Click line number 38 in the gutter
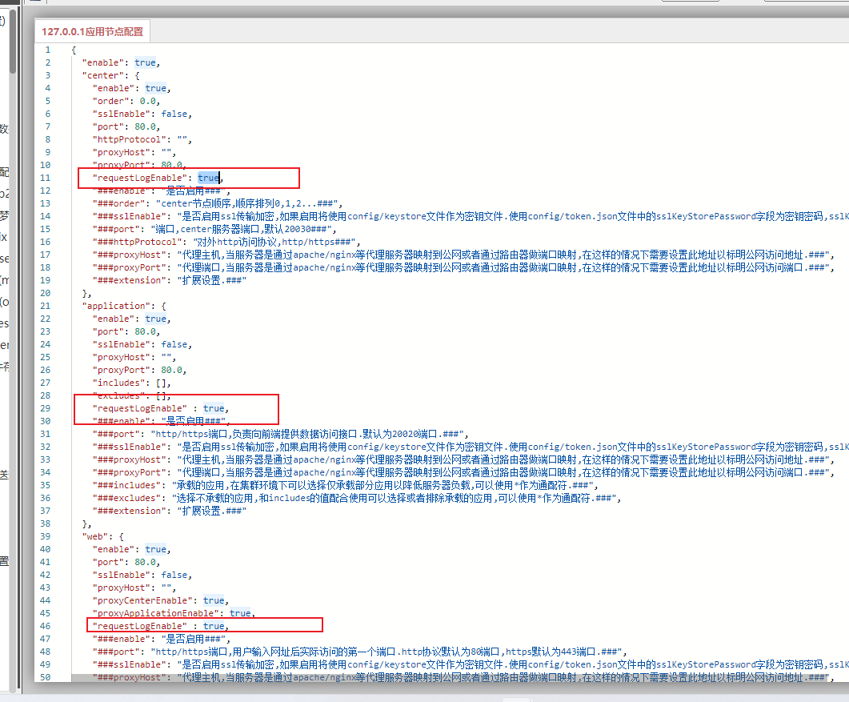849x702 pixels. click(46, 523)
